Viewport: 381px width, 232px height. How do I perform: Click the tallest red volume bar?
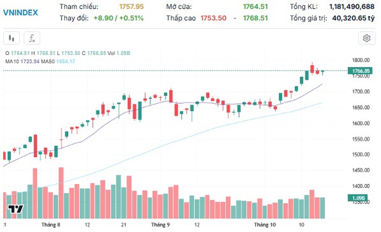(x=61, y=193)
